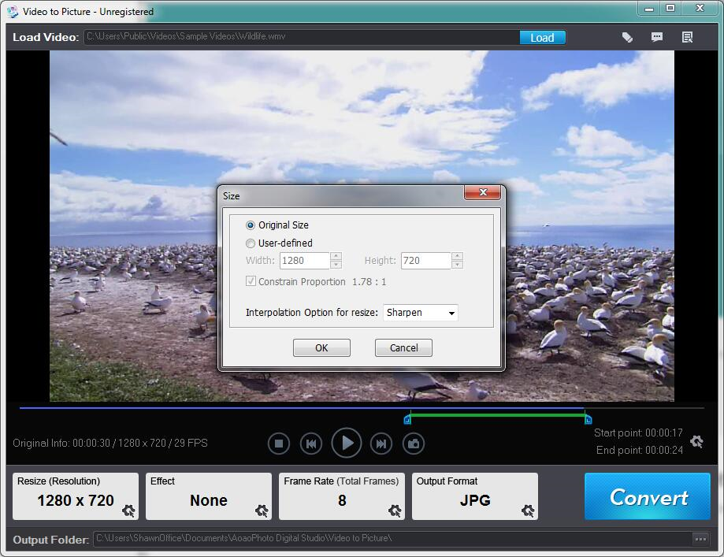The image size is (724, 557).
Task: Skip to next frame button
Action: point(381,444)
